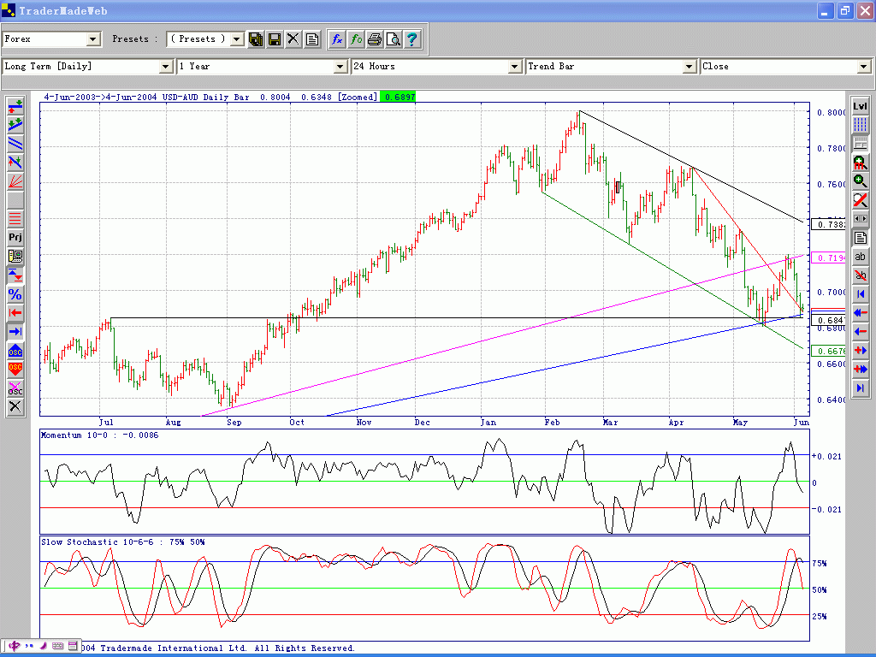The width and height of the screenshot is (876, 657).
Task: Click the question mark help icon
Action: (x=411, y=39)
